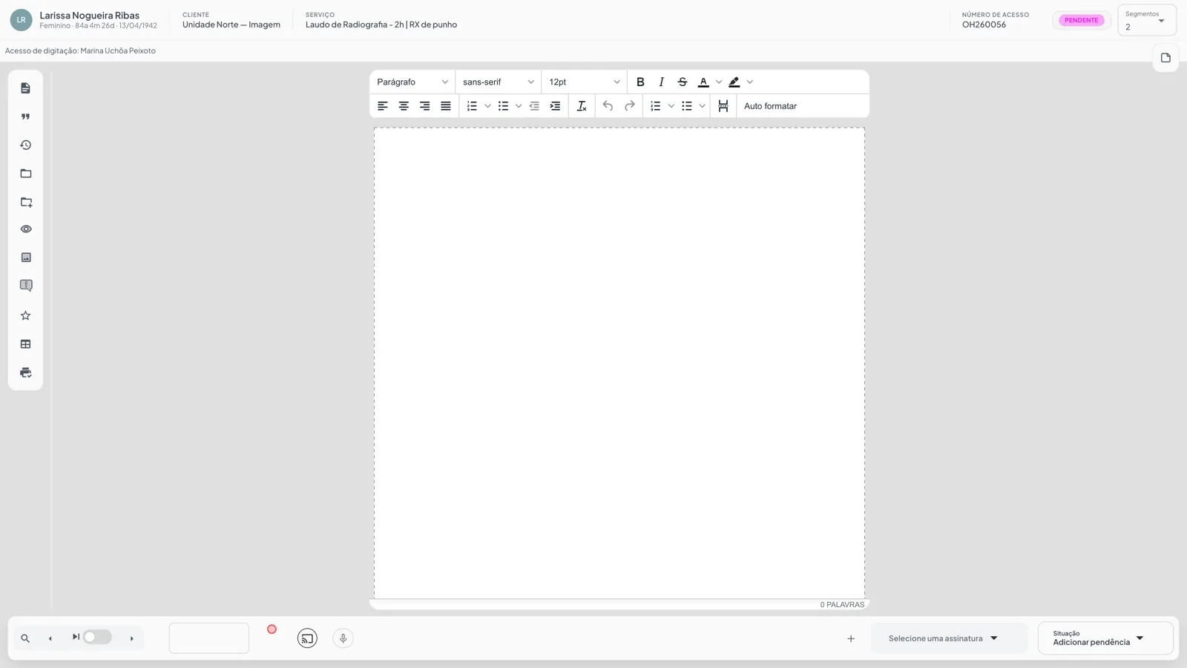The height and width of the screenshot is (668, 1187).
Task: Apply the text color A button
Action: tap(703, 82)
